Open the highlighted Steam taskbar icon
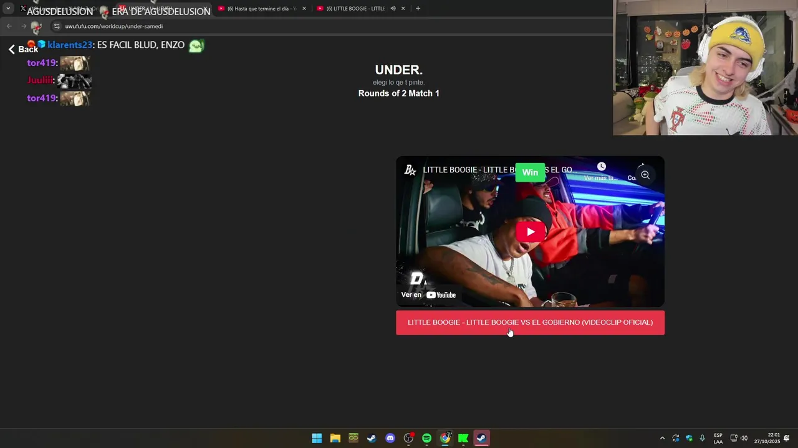798x448 pixels. click(481, 438)
